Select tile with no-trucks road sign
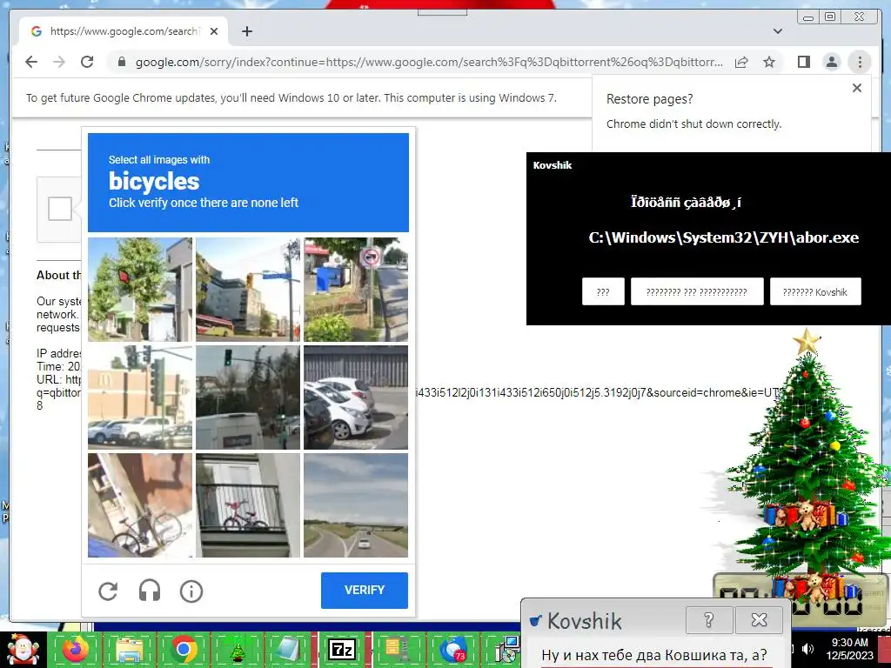 356,289
